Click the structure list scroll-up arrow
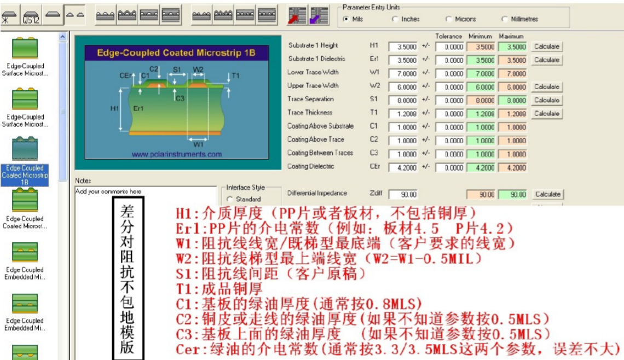Viewport: 624px width, 360px height. (62, 37)
